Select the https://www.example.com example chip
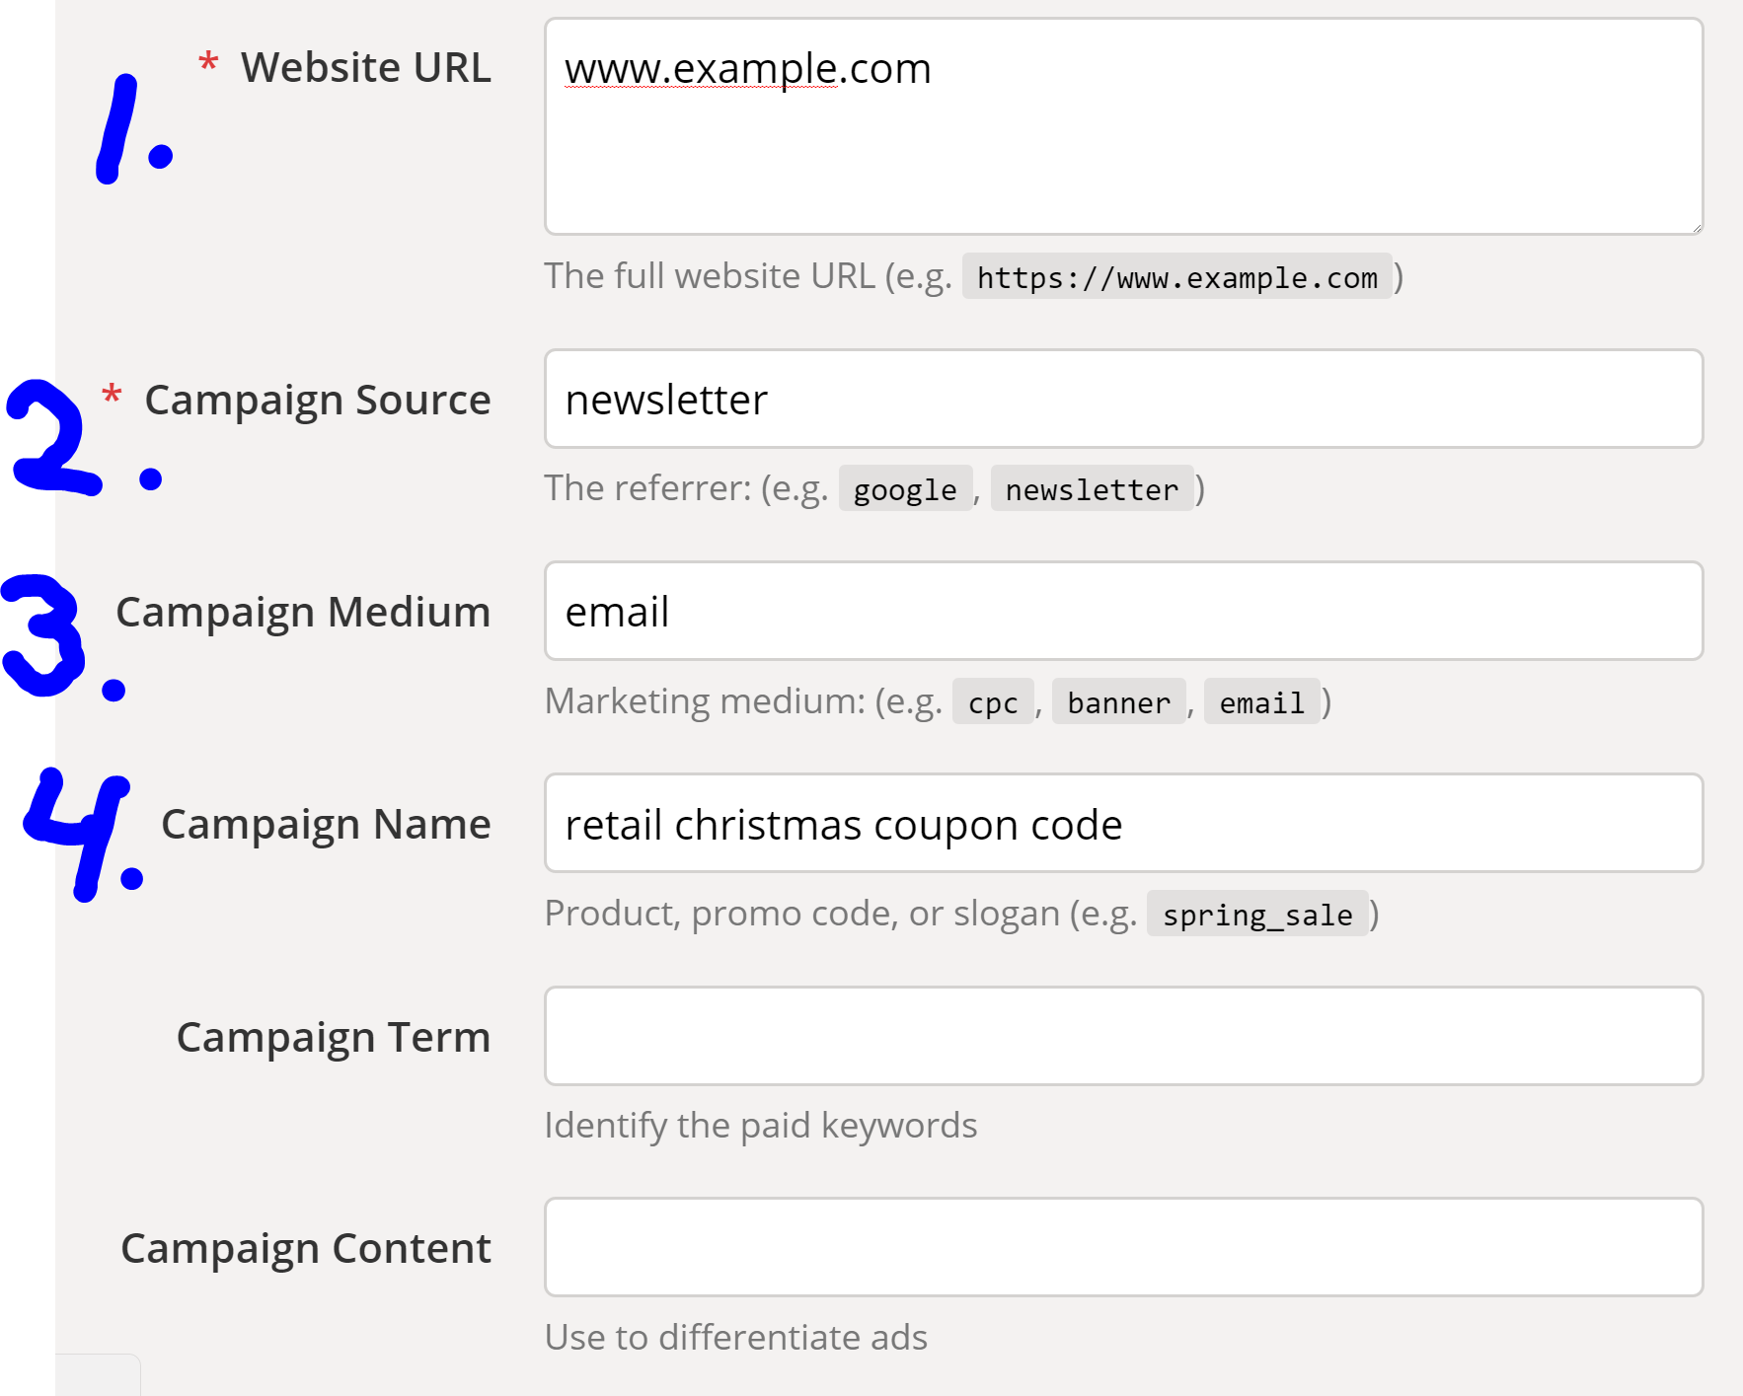This screenshot has height=1396, width=1743. tap(1176, 277)
